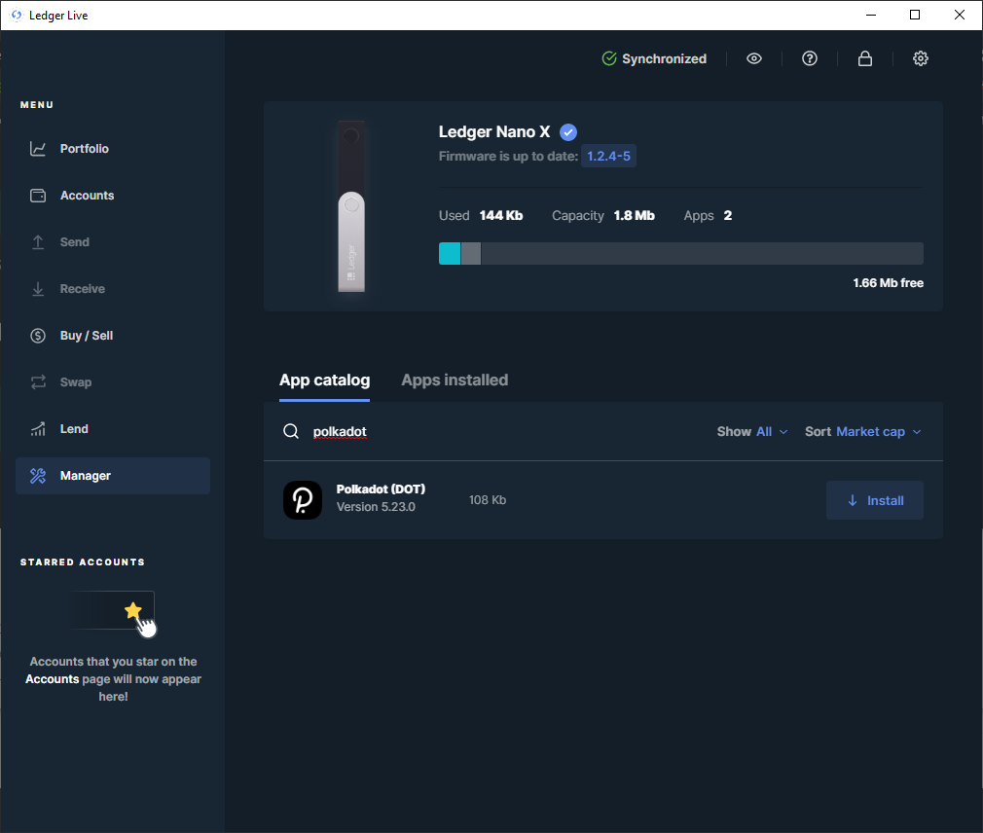Click the Used 144 Kb value
The image size is (983, 833).
point(501,216)
